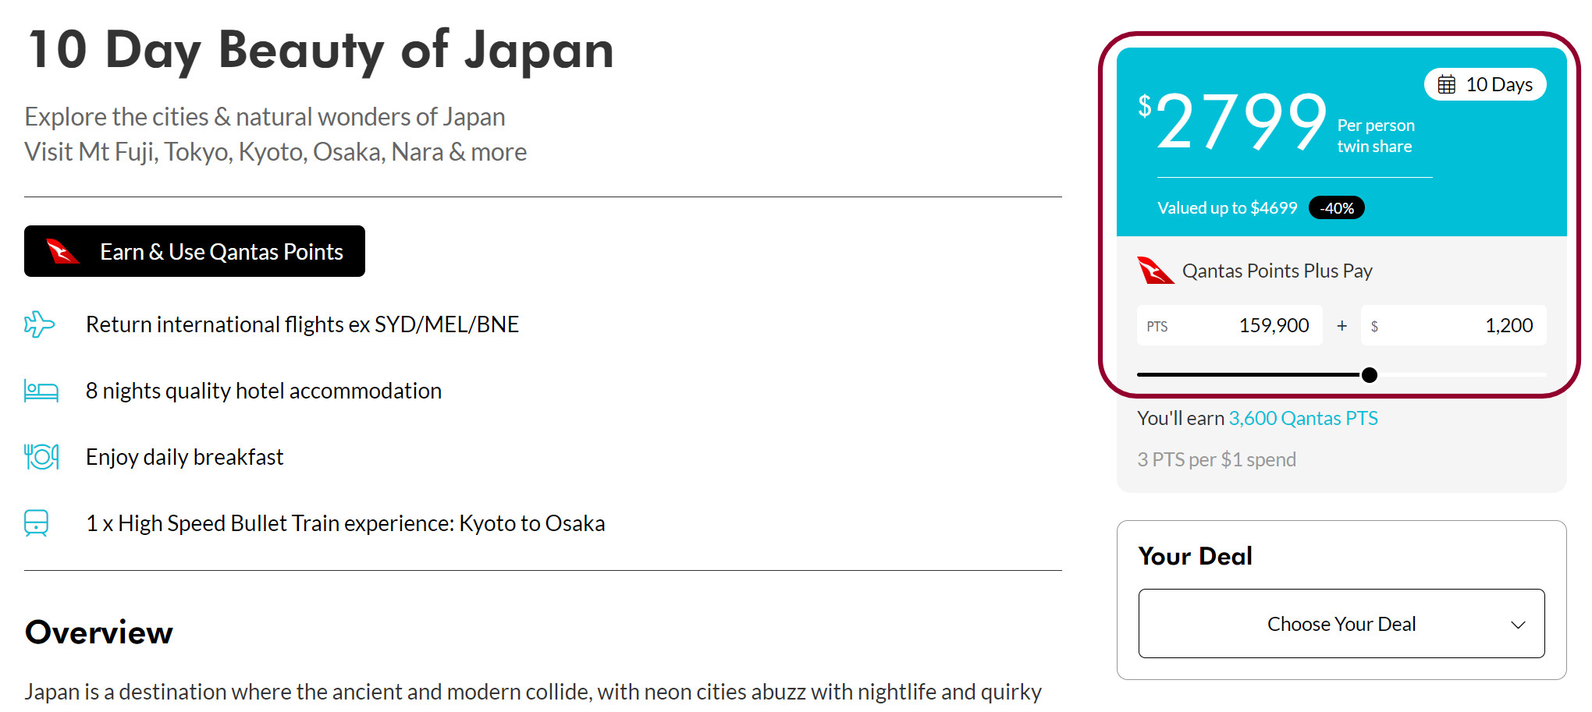Click Earn & Use Qantas Points button
This screenshot has height=712, width=1592.
[194, 251]
